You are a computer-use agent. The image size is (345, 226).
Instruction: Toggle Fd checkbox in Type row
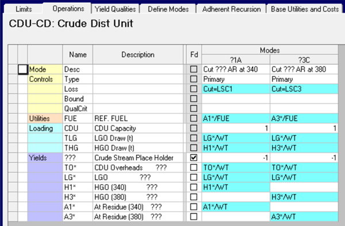point(194,79)
